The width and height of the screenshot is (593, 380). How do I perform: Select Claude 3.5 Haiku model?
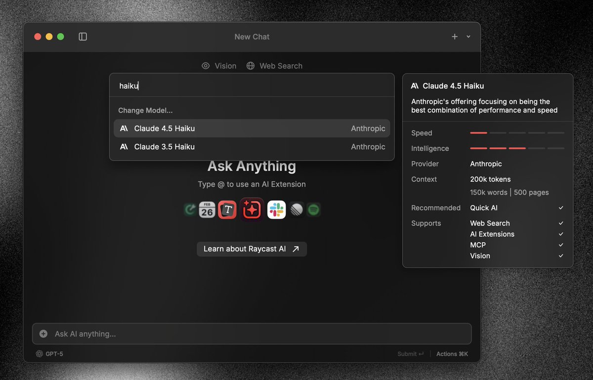pos(252,147)
